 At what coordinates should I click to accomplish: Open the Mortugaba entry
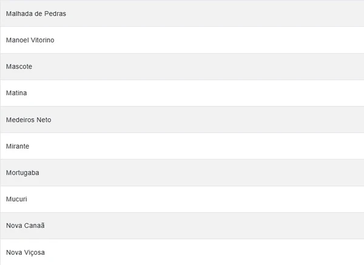[x=22, y=173]
